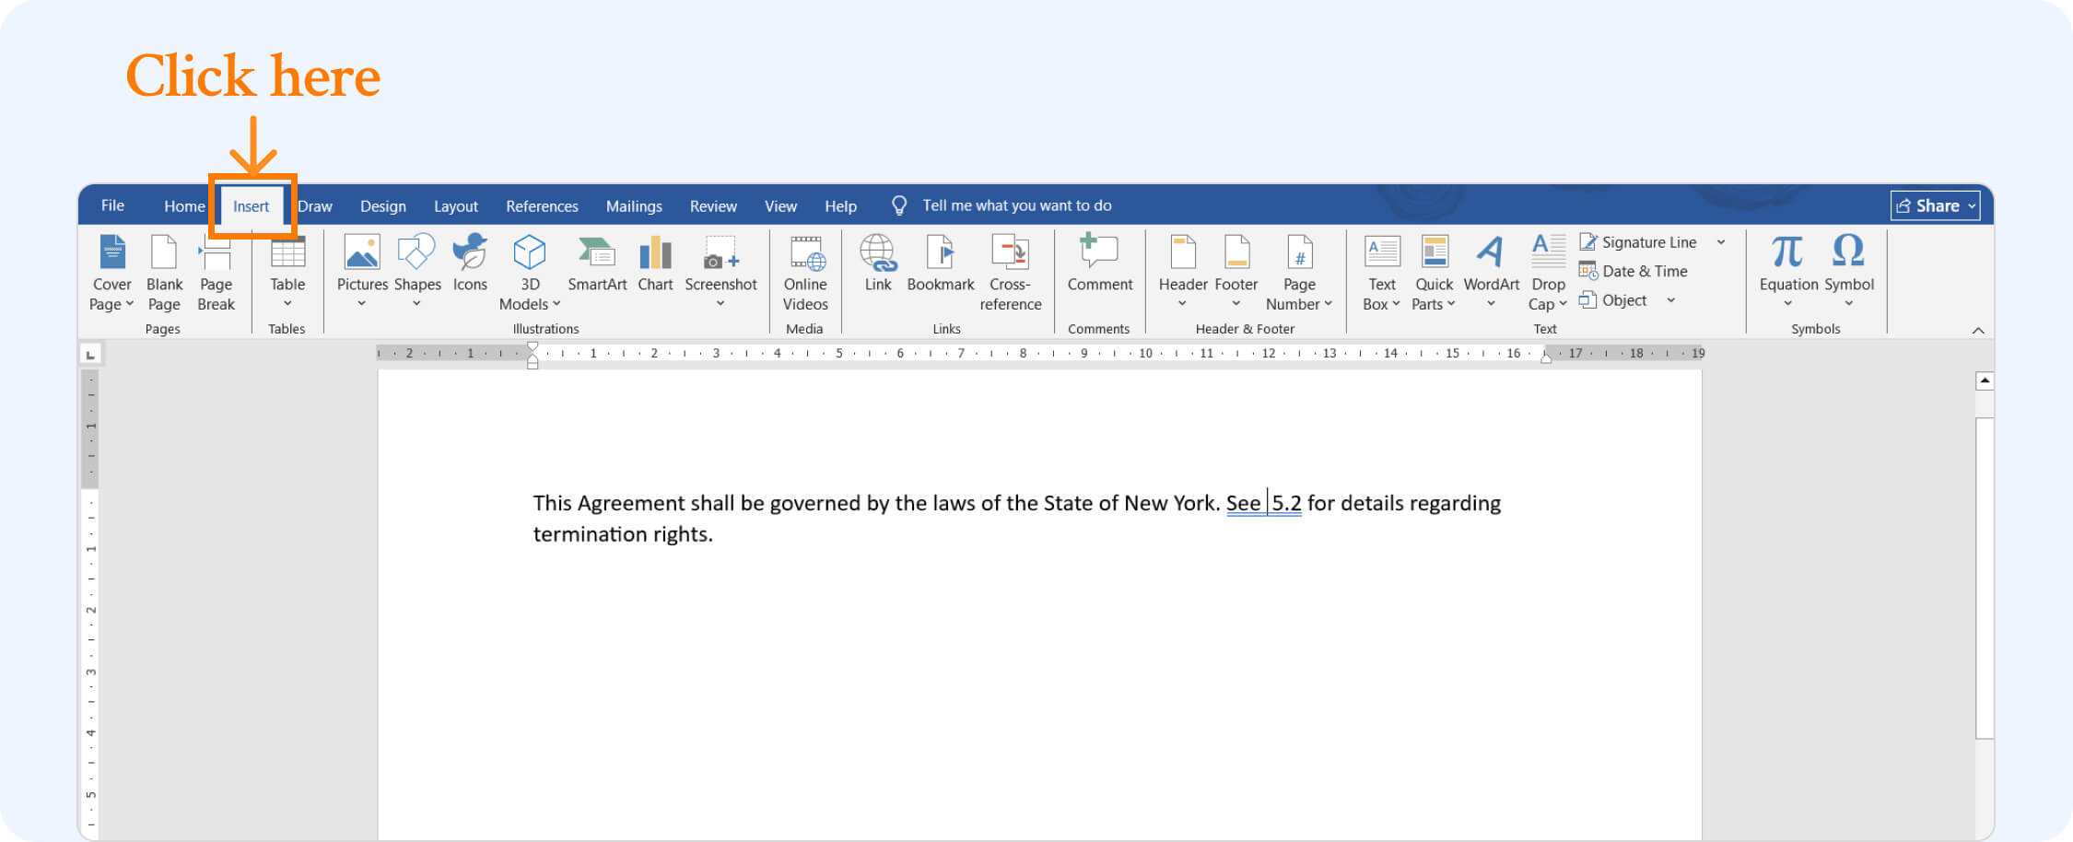2073x842 pixels.
Task: Insert a Link
Action: 878,265
